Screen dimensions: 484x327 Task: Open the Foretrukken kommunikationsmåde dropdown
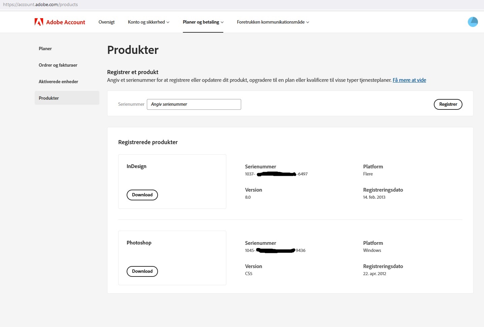point(273,22)
